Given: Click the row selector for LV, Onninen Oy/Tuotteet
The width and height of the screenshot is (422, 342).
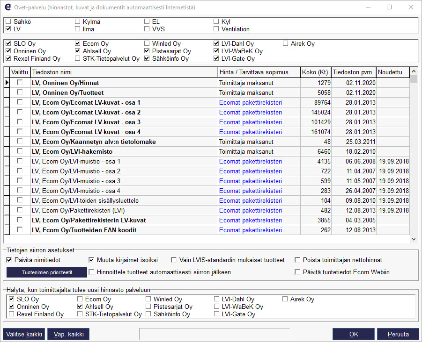Looking at the screenshot, I should coord(7,93).
